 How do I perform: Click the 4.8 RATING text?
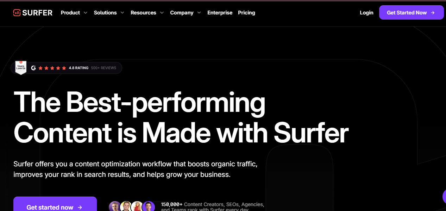click(x=78, y=68)
